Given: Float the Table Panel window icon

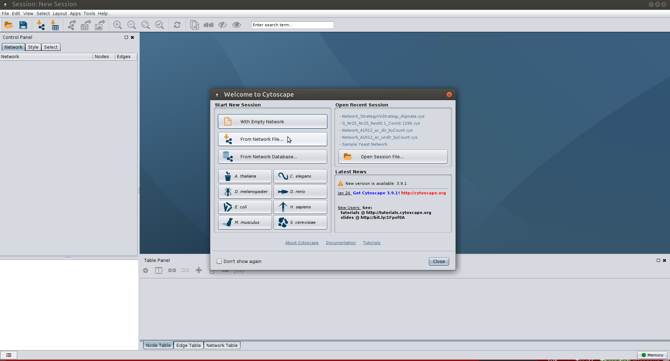Looking at the screenshot, I should (658, 260).
